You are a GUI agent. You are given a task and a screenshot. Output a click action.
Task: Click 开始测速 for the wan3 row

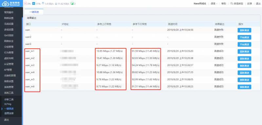244,45
